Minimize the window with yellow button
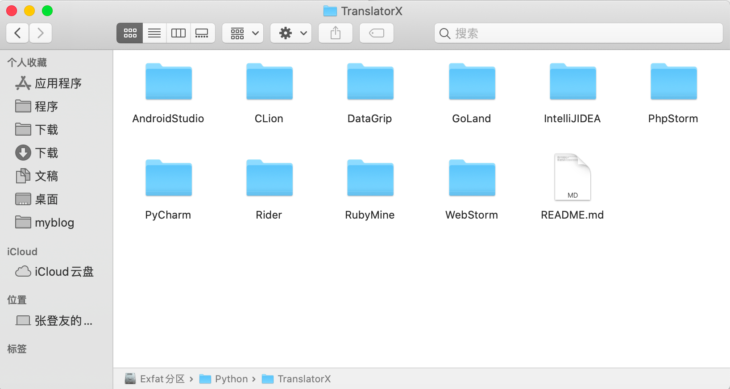 click(x=29, y=11)
